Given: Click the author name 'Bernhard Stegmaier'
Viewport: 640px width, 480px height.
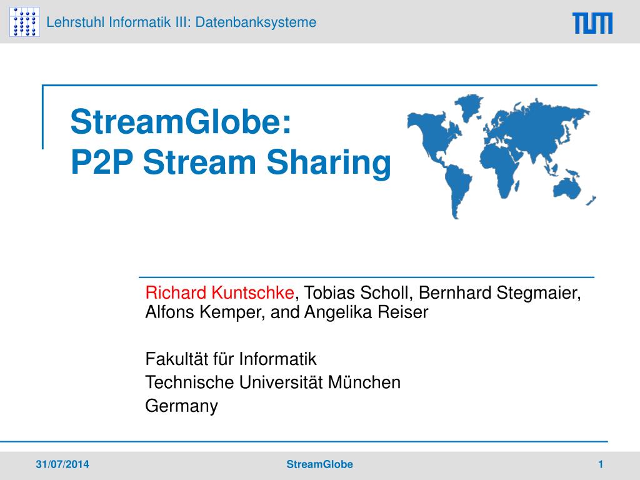Looking at the screenshot, I should point(498,292).
